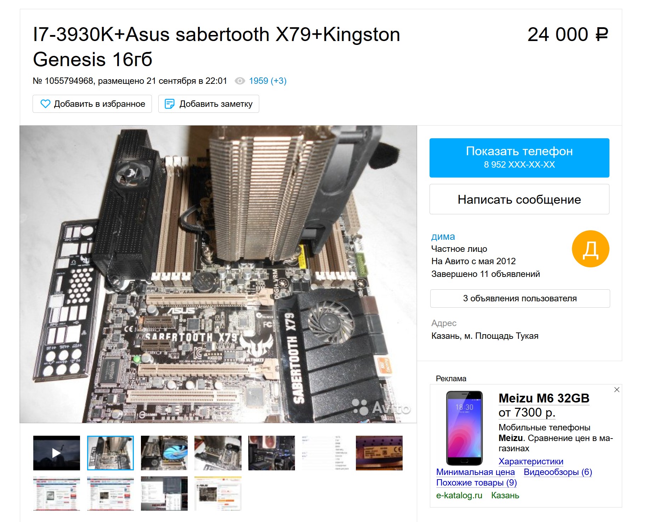Open the Минимальная цена link
The width and height of the screenshot is (653, 522).
click(x=475, y=472)
